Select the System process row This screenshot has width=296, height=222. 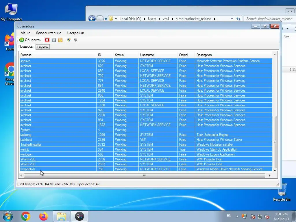pos(146,130)
